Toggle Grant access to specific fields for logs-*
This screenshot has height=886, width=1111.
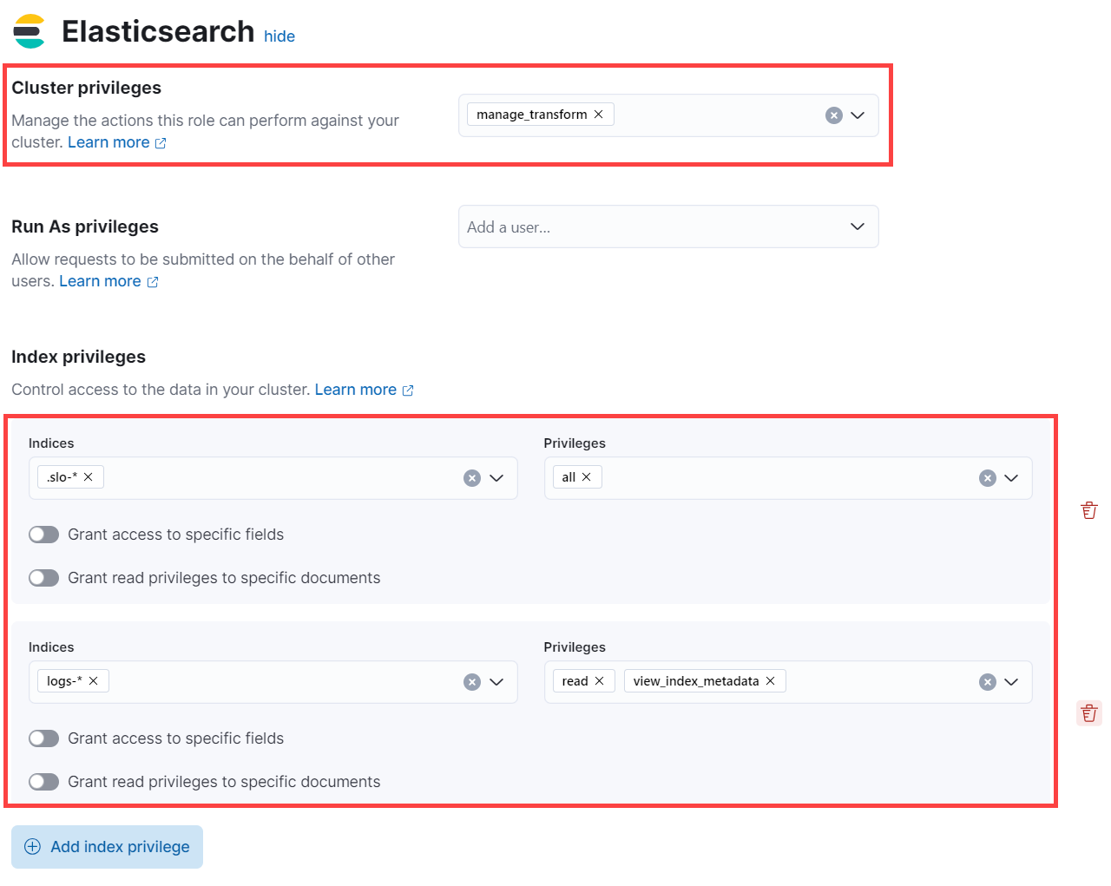[x=43, y=738]
